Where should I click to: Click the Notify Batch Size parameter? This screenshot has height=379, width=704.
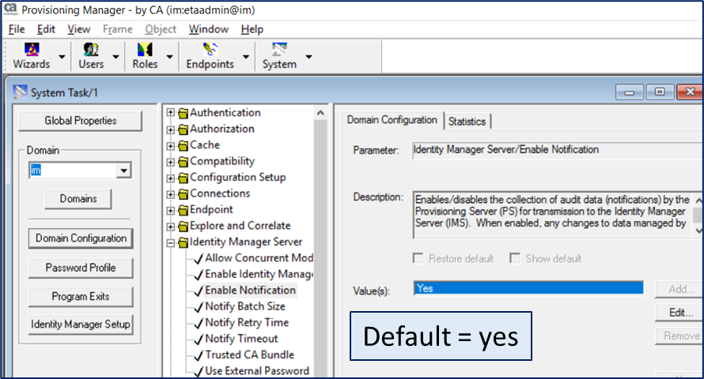pos(245,306)
